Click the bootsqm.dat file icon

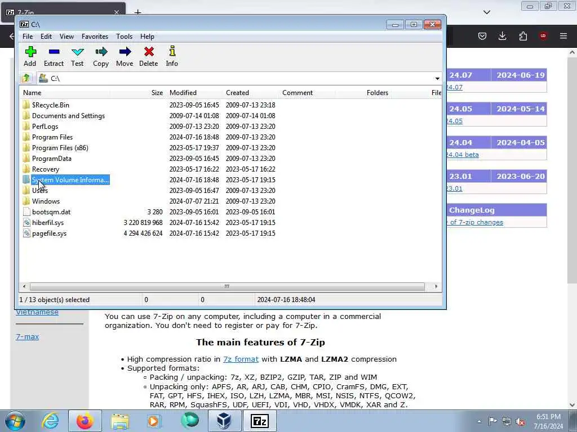click(x=26, y=212)
